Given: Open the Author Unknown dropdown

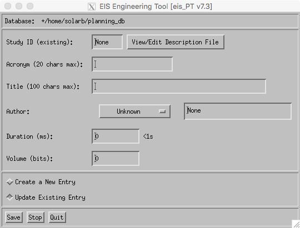Looking at the screenshot, I should tap(134, 112).
